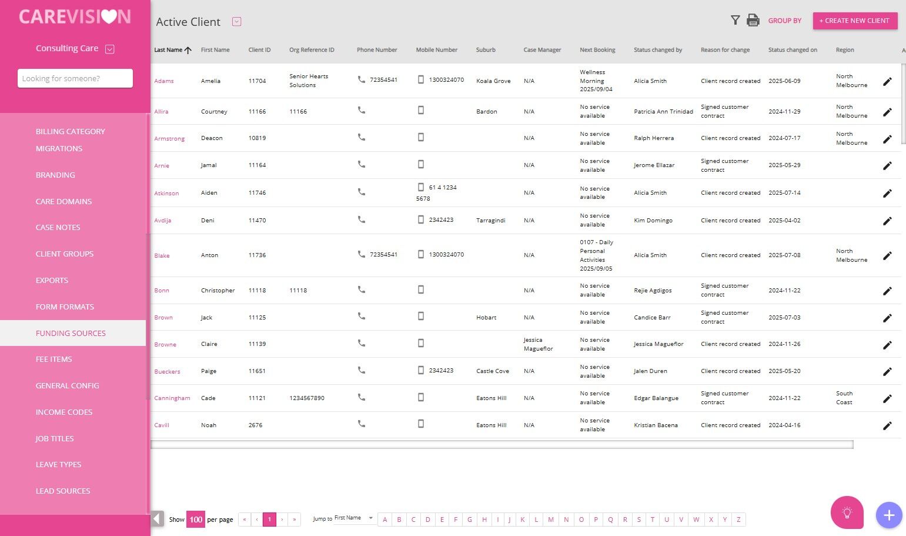Open Billing Category Migrations in sidebar
Image resolution: width=906 pixels, height=536 pixels.
tap(71, 140)
